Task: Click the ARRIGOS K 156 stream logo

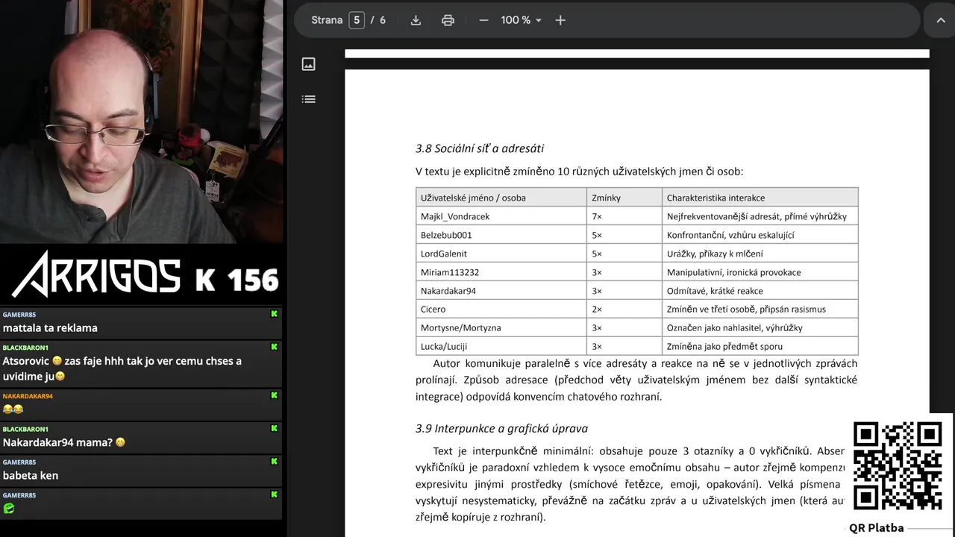Action: click(145, 274)
